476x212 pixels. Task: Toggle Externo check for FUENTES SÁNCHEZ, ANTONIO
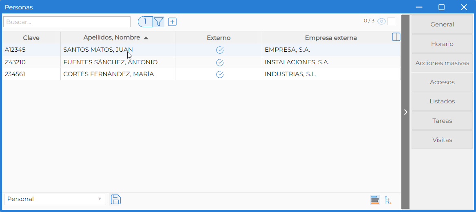pyautogui.click(x=220, y=62)
